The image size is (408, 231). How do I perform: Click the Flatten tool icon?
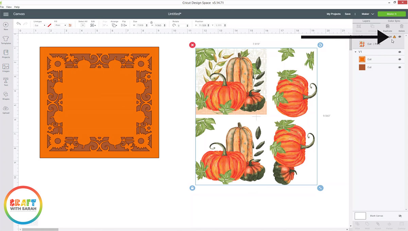[x=389, y=224]
